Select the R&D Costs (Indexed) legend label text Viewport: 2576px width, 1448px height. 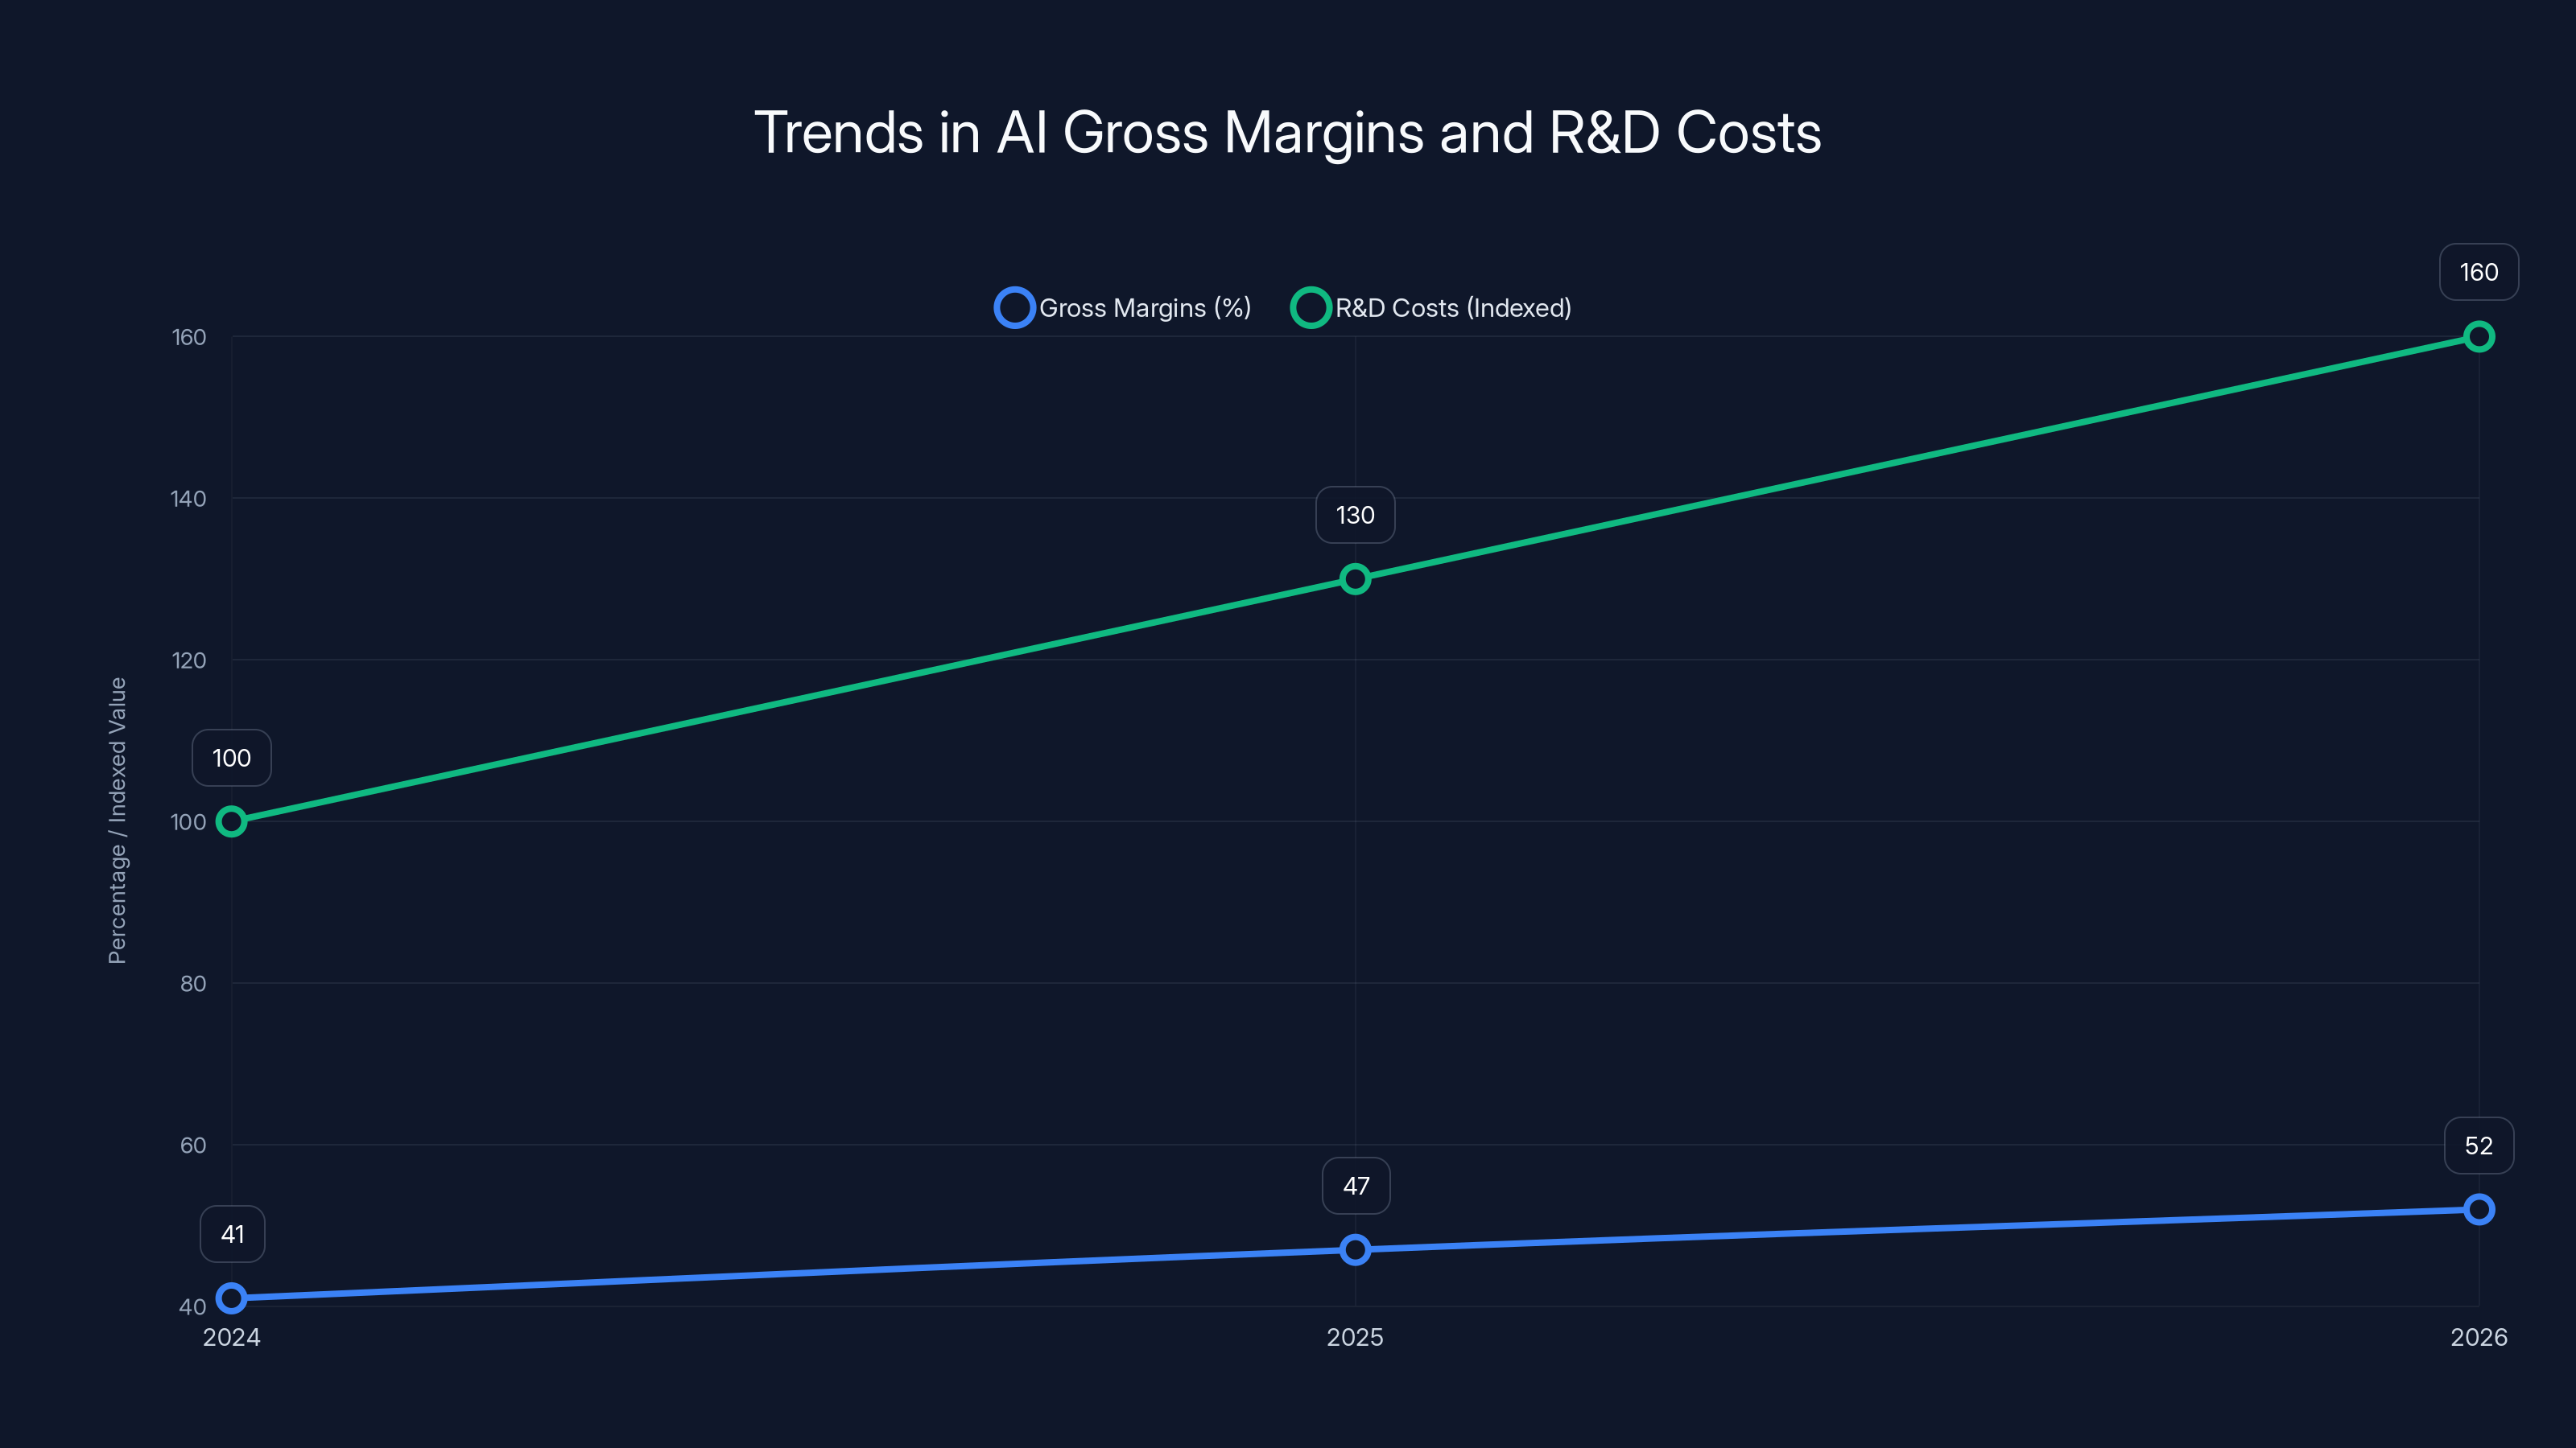[1453, 308]
